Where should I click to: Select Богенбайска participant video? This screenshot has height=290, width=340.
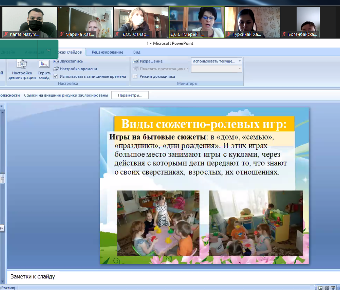coord(308,22)
